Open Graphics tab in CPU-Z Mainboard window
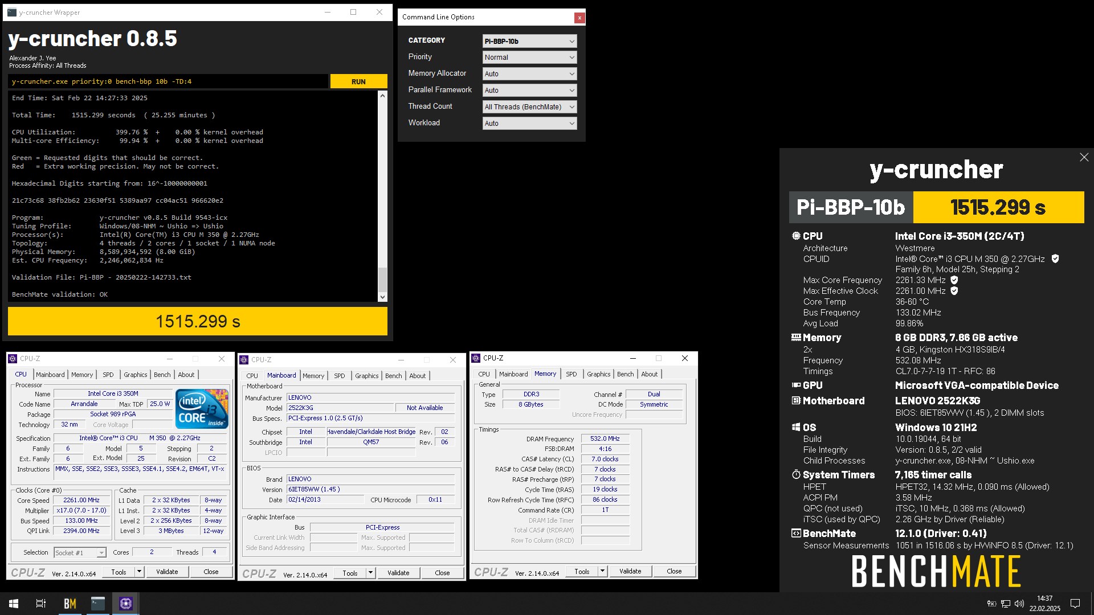1094x615 pixels. coord(366,376)
